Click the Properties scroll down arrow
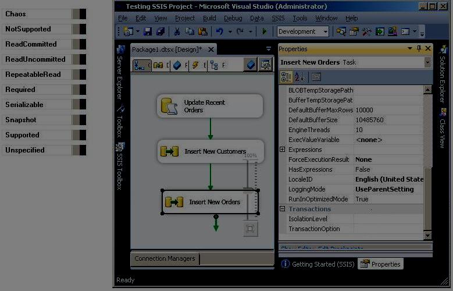Image resolution: width=453 pixels, height=291 pixels. [x=427, y=236]
